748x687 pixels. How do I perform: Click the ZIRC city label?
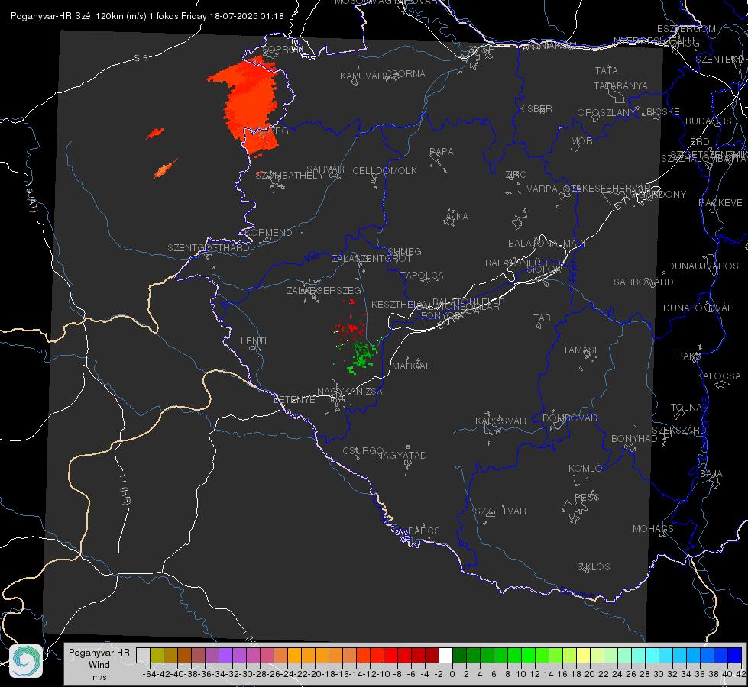coord(516,175)
